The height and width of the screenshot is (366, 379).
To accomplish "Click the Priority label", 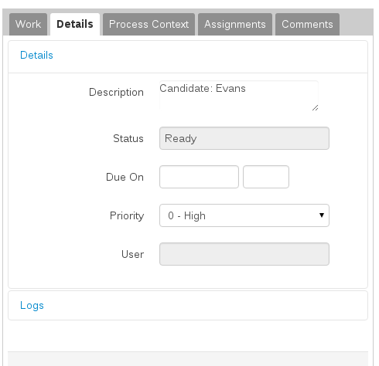I will (x=127, y=215).
